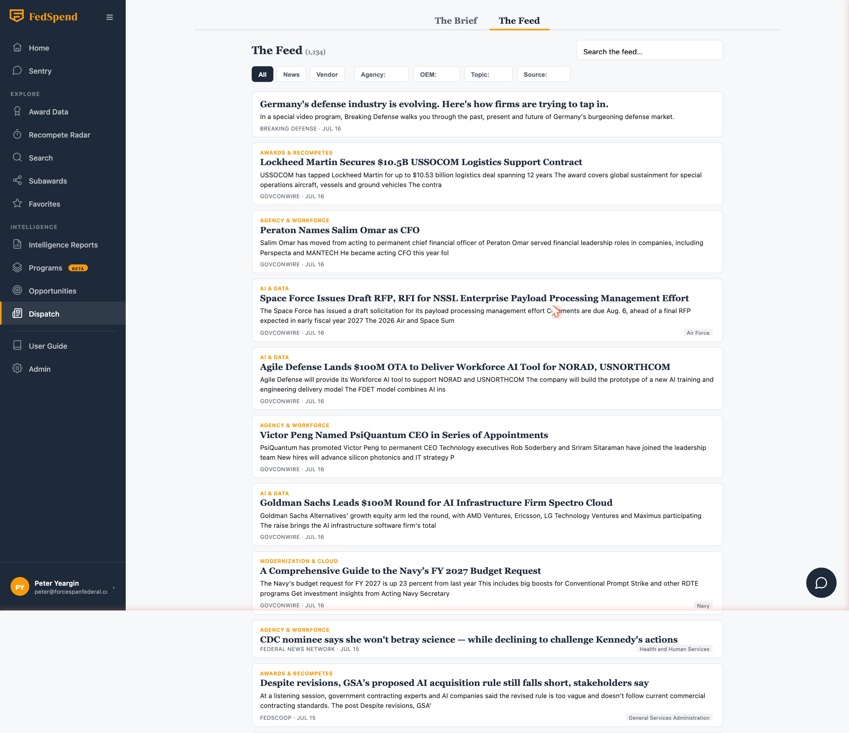The width and height of the screenshot is (849, 733).
Task: Click the Recompete Radar timer icon
Action: coord(17,134)
